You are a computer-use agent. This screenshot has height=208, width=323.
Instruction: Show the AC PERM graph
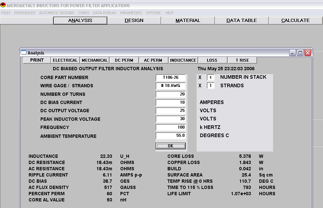pyautogui.click(x=153, y=60)
